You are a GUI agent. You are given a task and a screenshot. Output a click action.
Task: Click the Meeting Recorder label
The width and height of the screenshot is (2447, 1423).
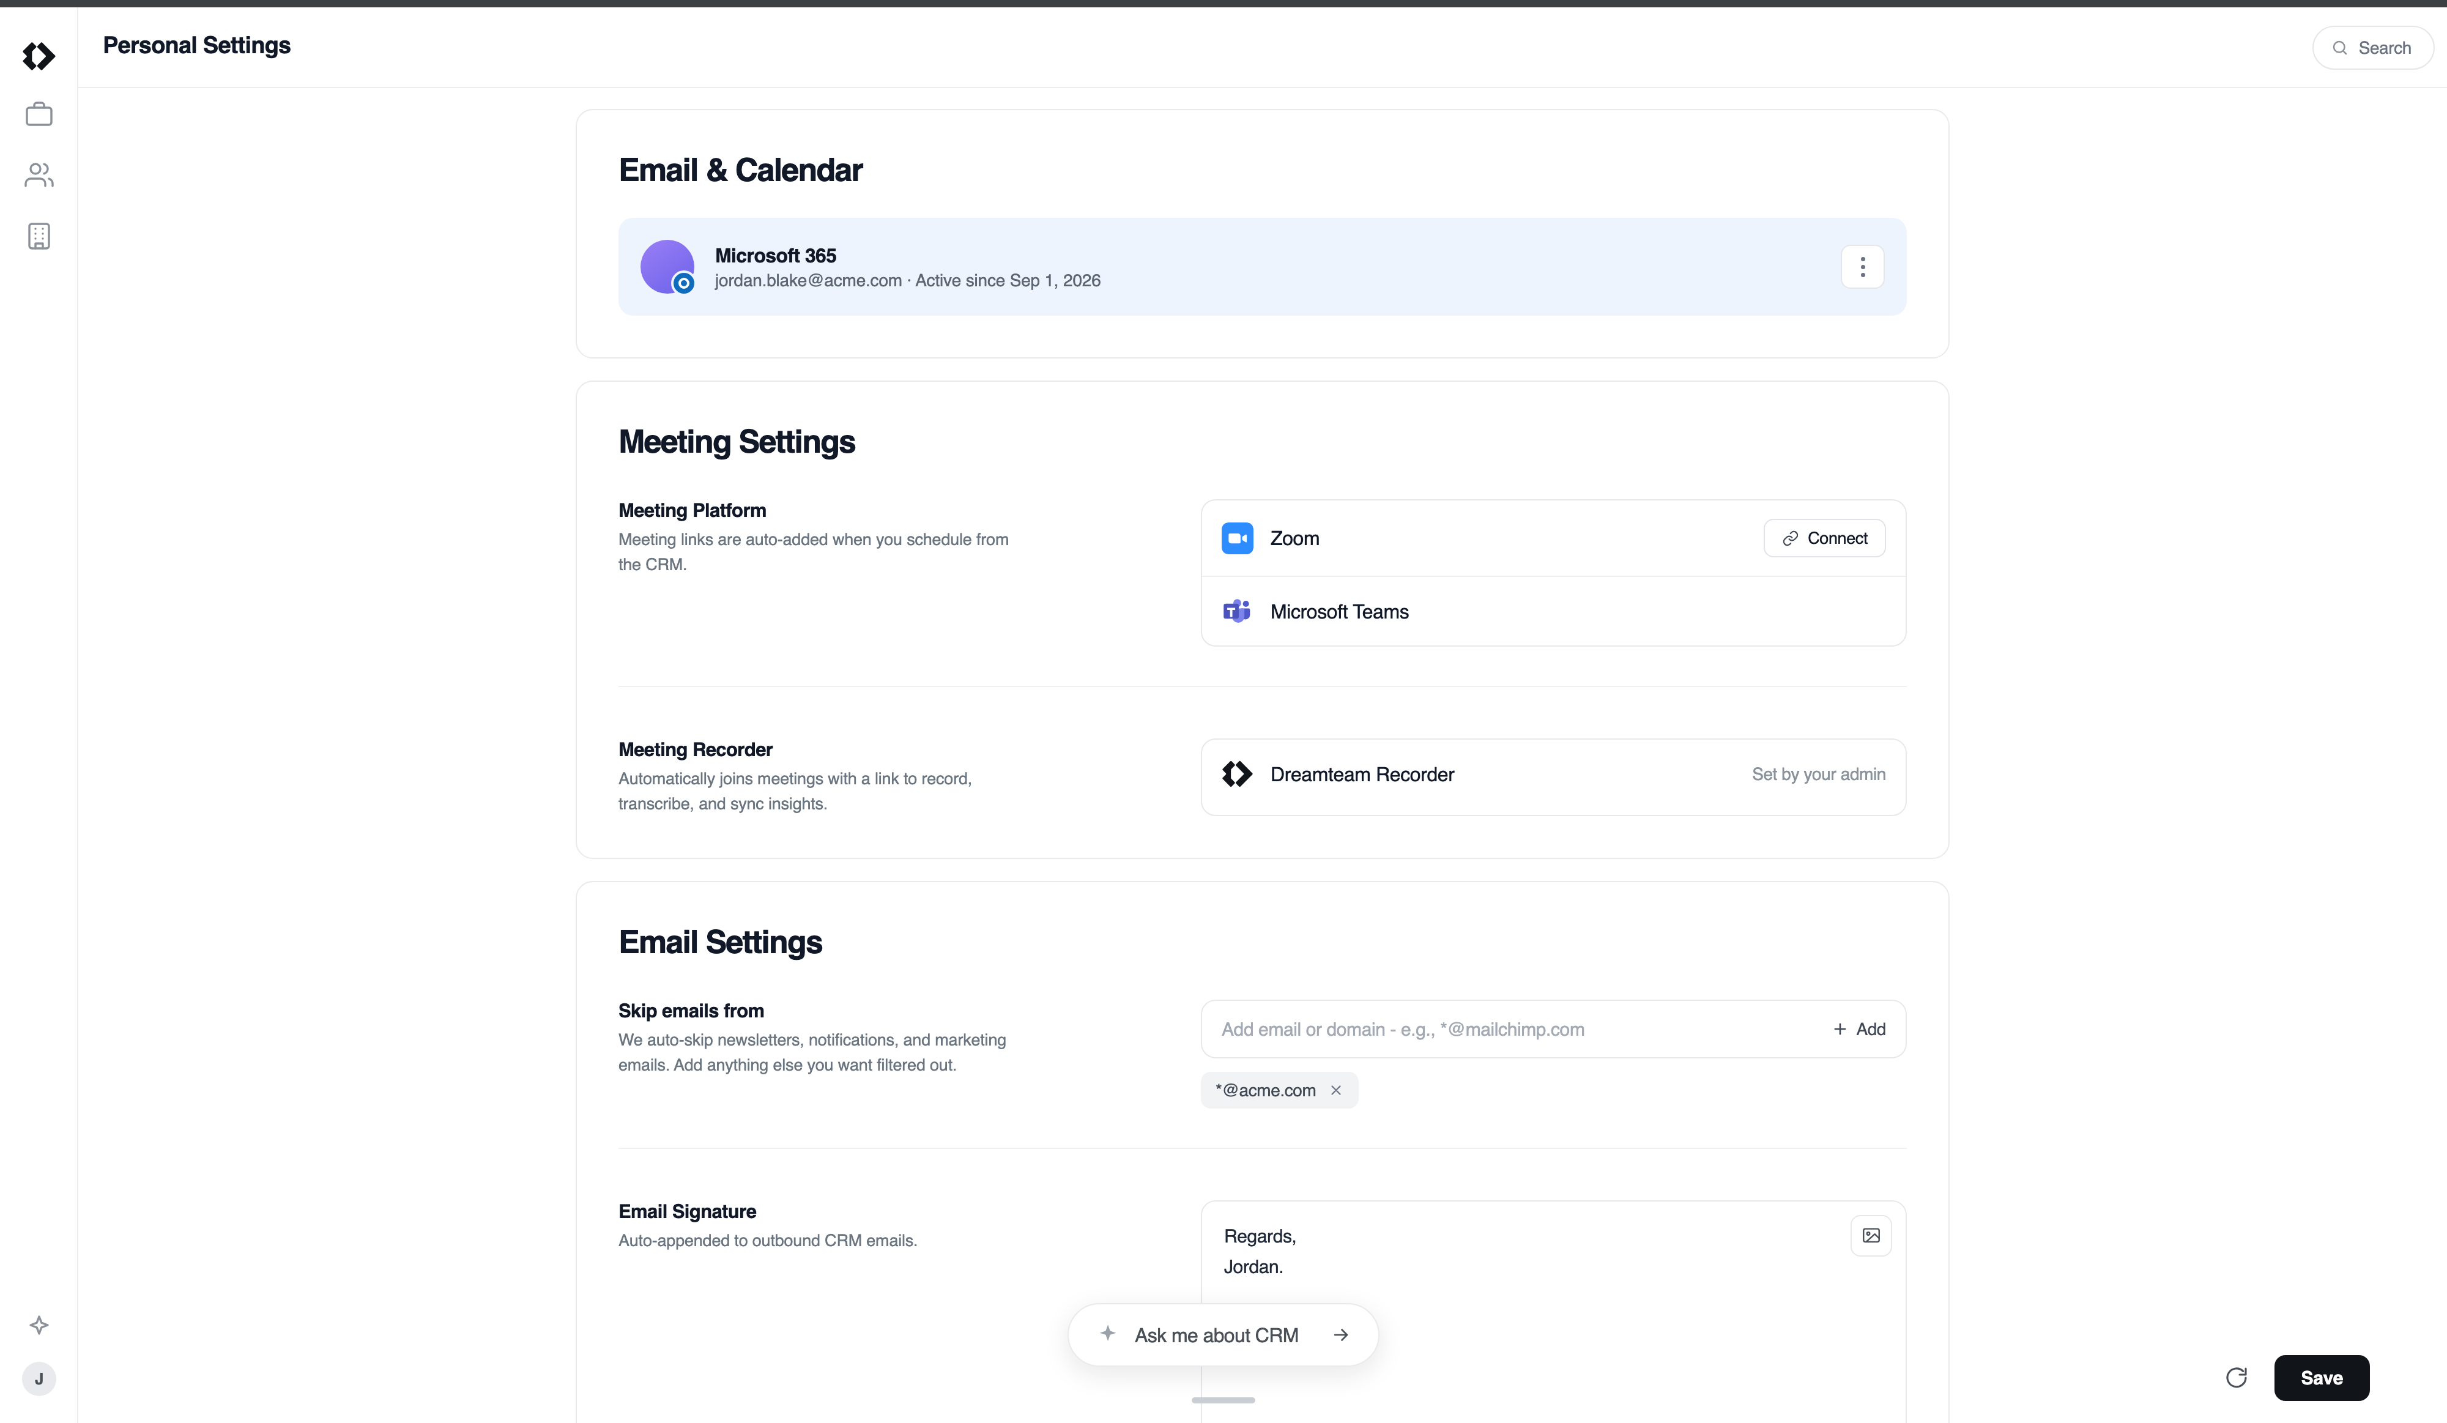pyautogui.click(x=696, y=750)
